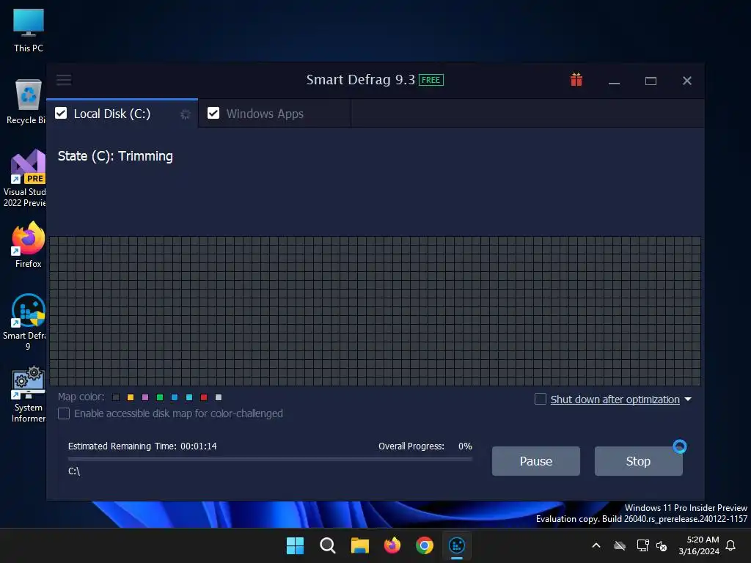751x563 pixels.
Task: Expand the shut down options dropdown arrow
Action: pos(688,400)
